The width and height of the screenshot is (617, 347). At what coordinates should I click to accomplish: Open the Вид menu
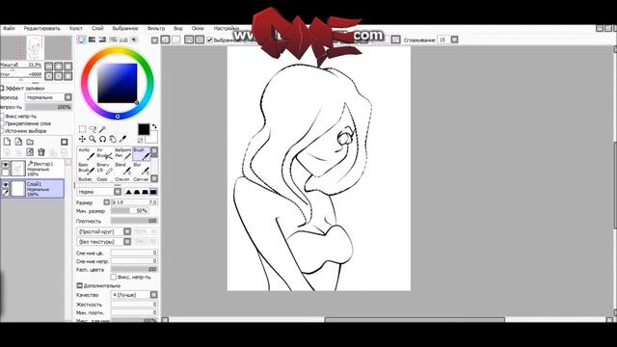coord(177,28)
